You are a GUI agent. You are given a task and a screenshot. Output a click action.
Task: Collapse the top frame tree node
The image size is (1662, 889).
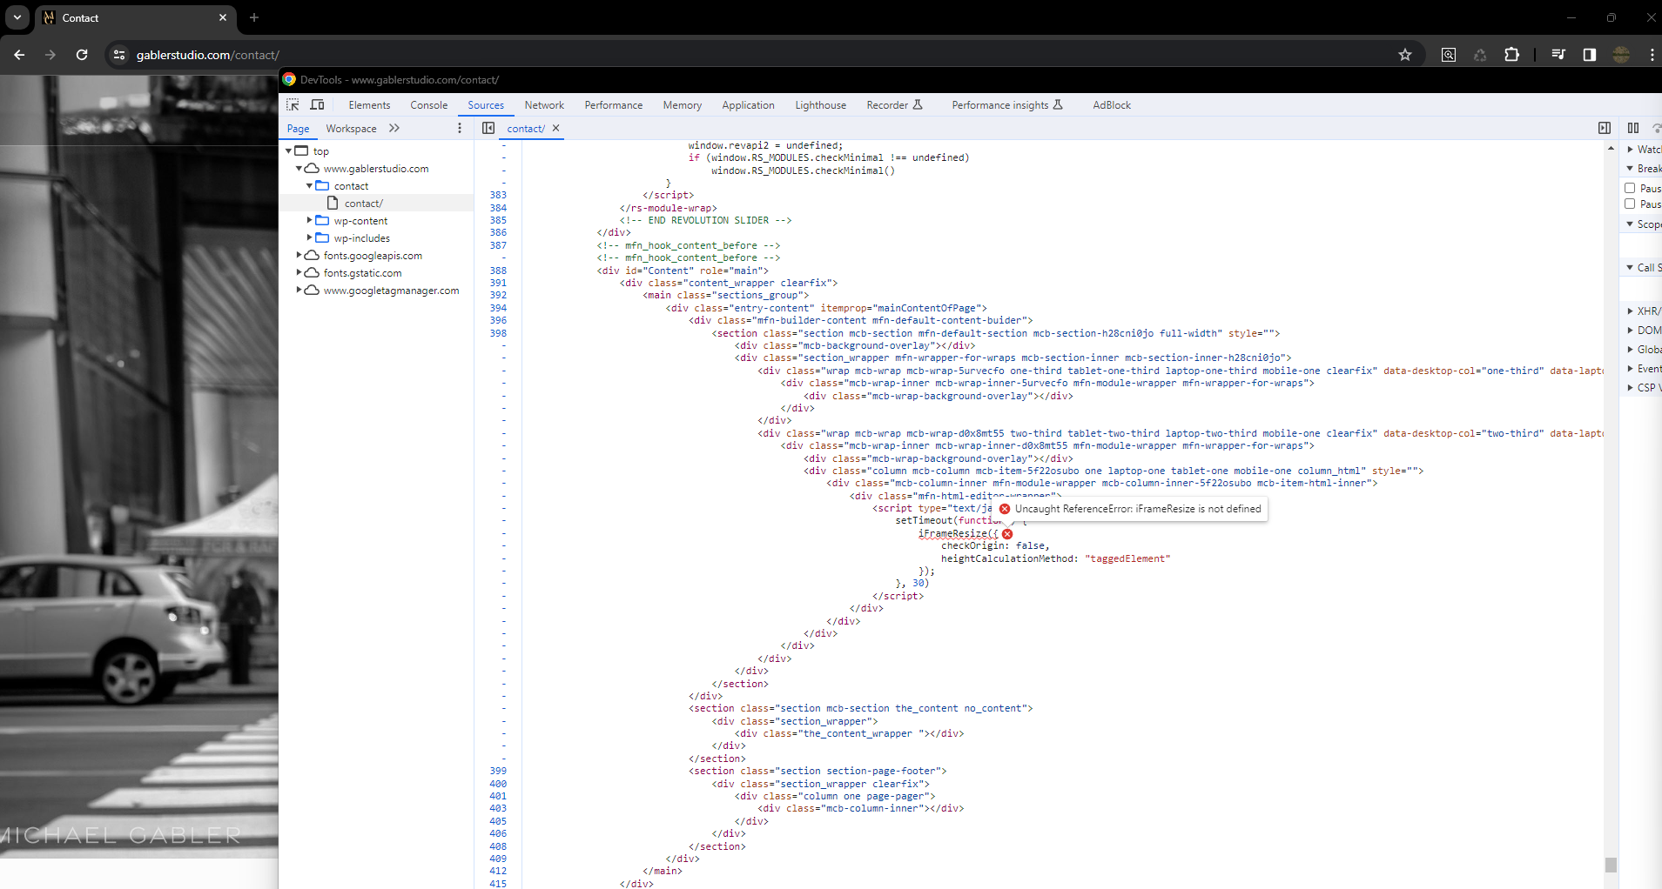(x=288, y=150)
